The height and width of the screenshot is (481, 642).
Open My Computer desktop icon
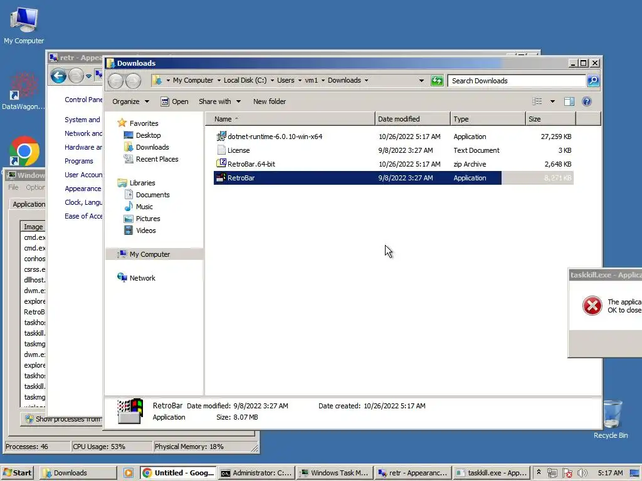(x=24, y=25)
